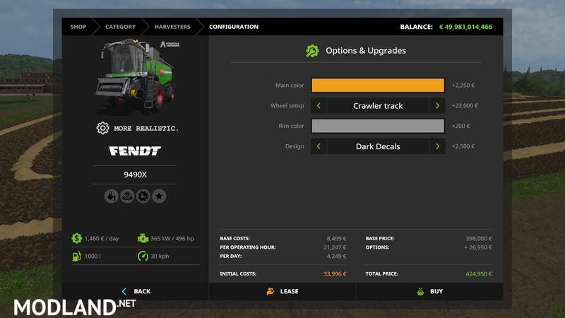Pick the grey rim color swatch
565x318 pixels.
tap(378, 126)
